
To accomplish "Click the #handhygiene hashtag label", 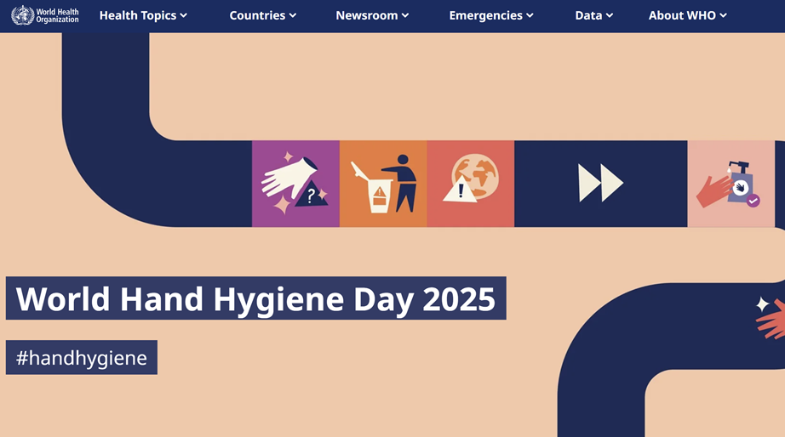I will click(82, 358).
